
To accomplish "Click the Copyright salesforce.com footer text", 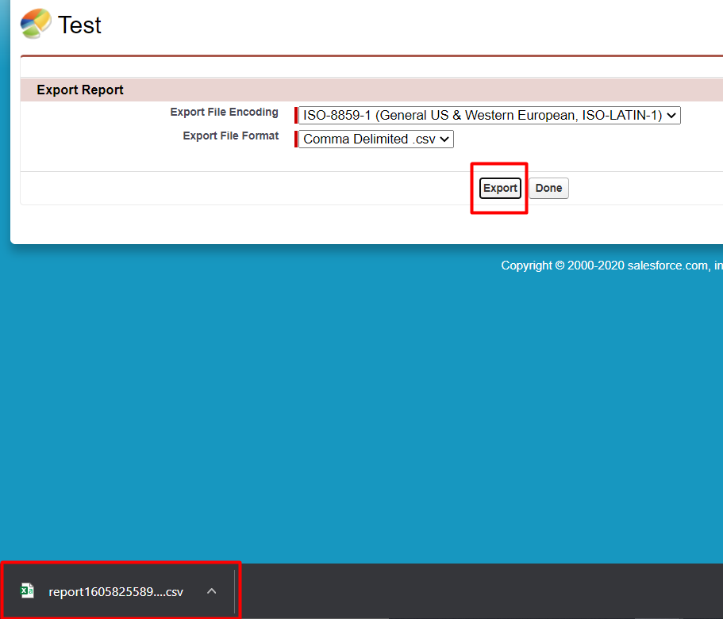I will (x=612, y=266).
